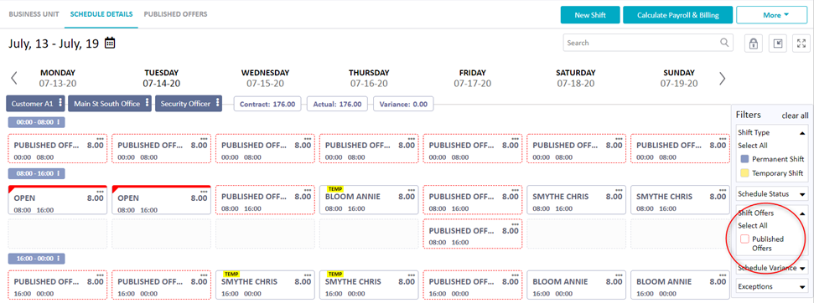Click the Main St South Office tag
The image size is (814, 303).
coord(110,103)
